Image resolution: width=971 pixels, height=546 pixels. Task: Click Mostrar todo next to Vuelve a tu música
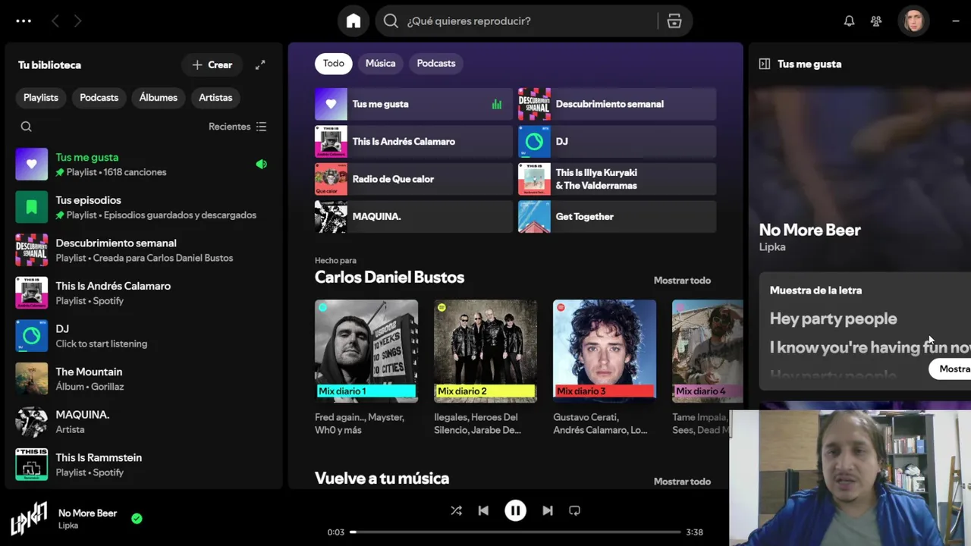point(682,482)
